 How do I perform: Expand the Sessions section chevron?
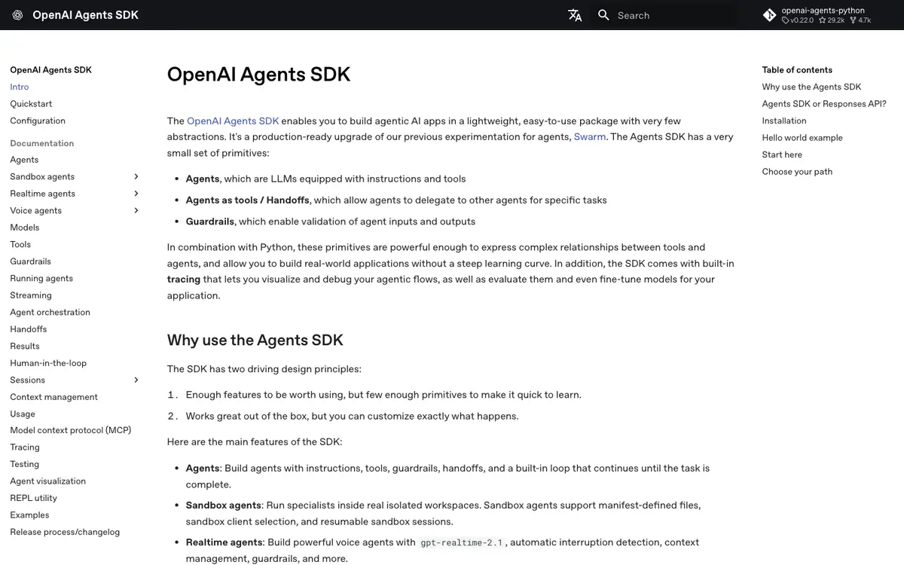[136, 380]
